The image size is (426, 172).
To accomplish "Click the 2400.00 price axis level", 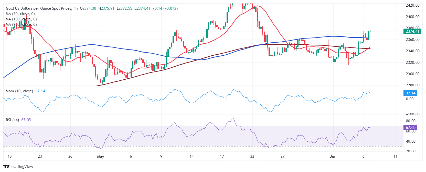I will point(413,17).
